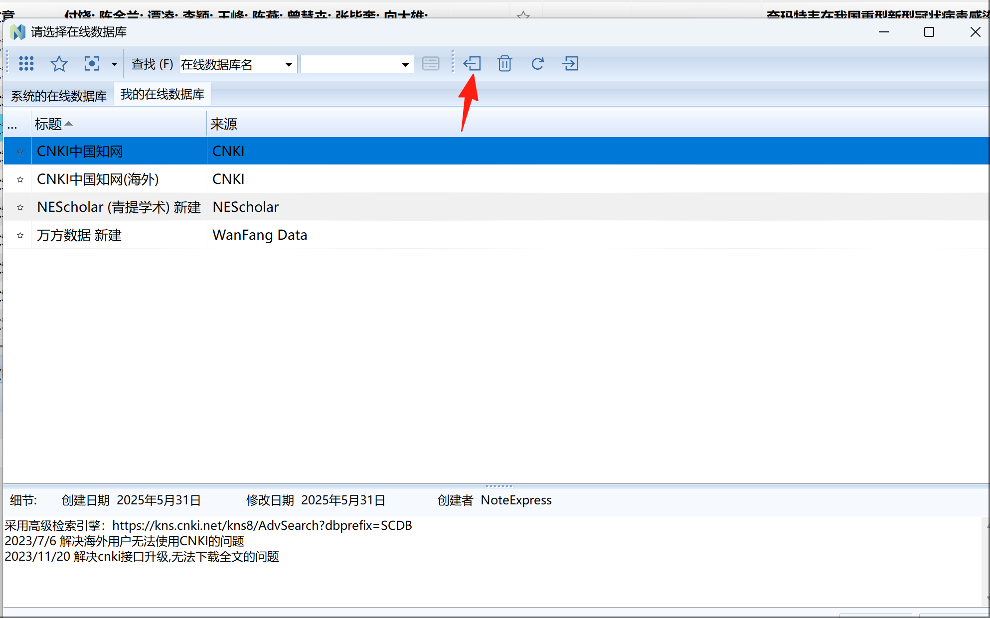
Task: Toggle favorite star for CNKI中国知网(海外) row
Action: [x=20, y=179]
